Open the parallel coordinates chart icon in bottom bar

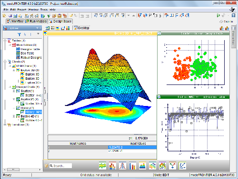click(x=102, y=166)
